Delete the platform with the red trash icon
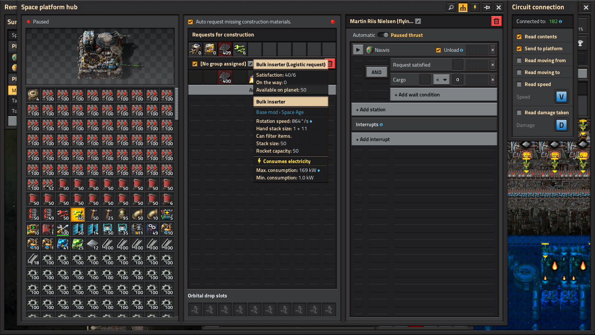This screenshot has height=335, width=595. click(496, 21)
